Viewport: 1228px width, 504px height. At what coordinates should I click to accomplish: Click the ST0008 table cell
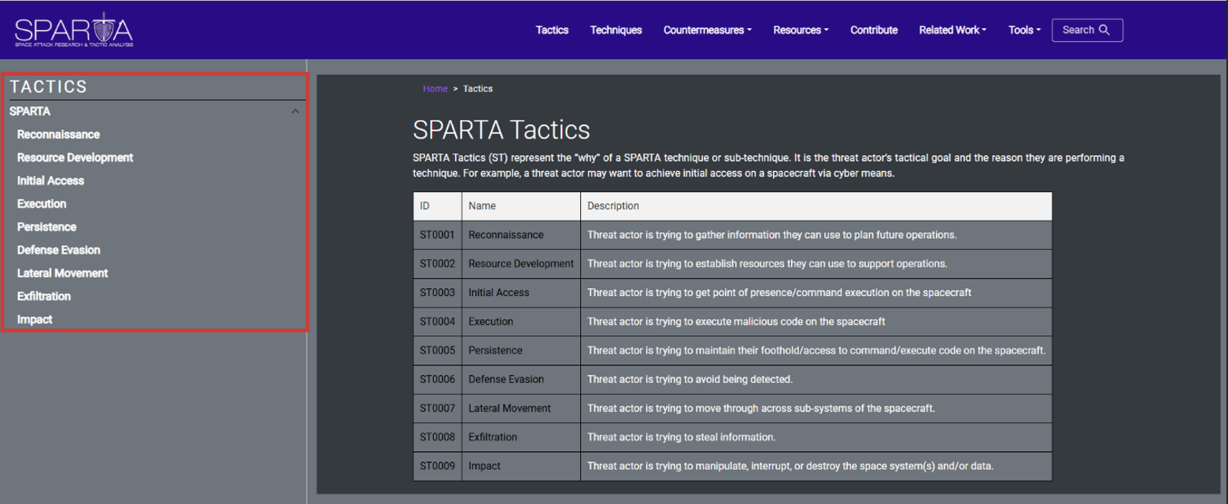coord(438,437)
